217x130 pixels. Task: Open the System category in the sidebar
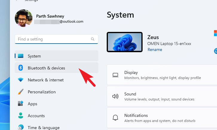(56, 56)
